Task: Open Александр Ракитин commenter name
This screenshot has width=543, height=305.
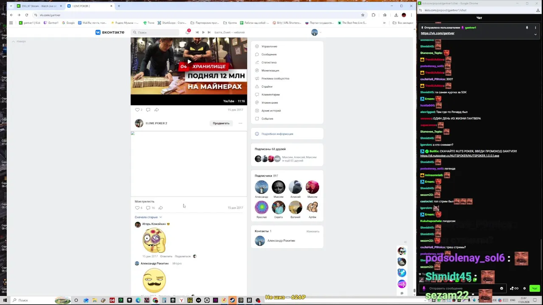Action: [x=154, y=263]
